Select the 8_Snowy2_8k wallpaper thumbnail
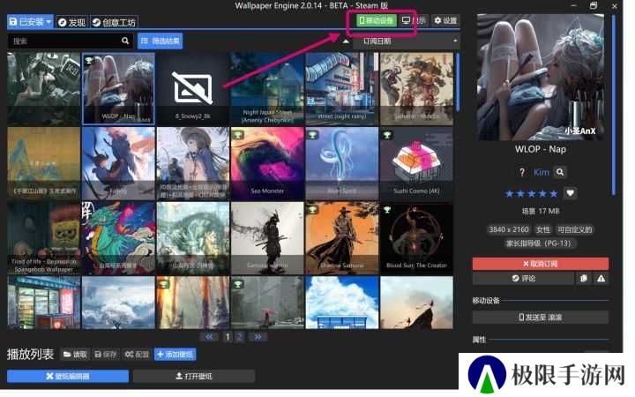Screen dimensions: 635x397 [193, 89]
